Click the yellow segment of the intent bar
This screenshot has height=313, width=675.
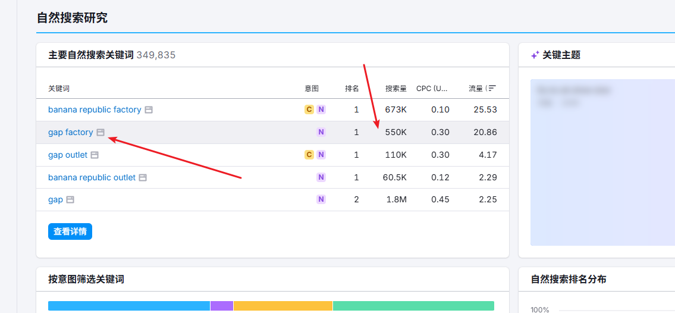282,306
